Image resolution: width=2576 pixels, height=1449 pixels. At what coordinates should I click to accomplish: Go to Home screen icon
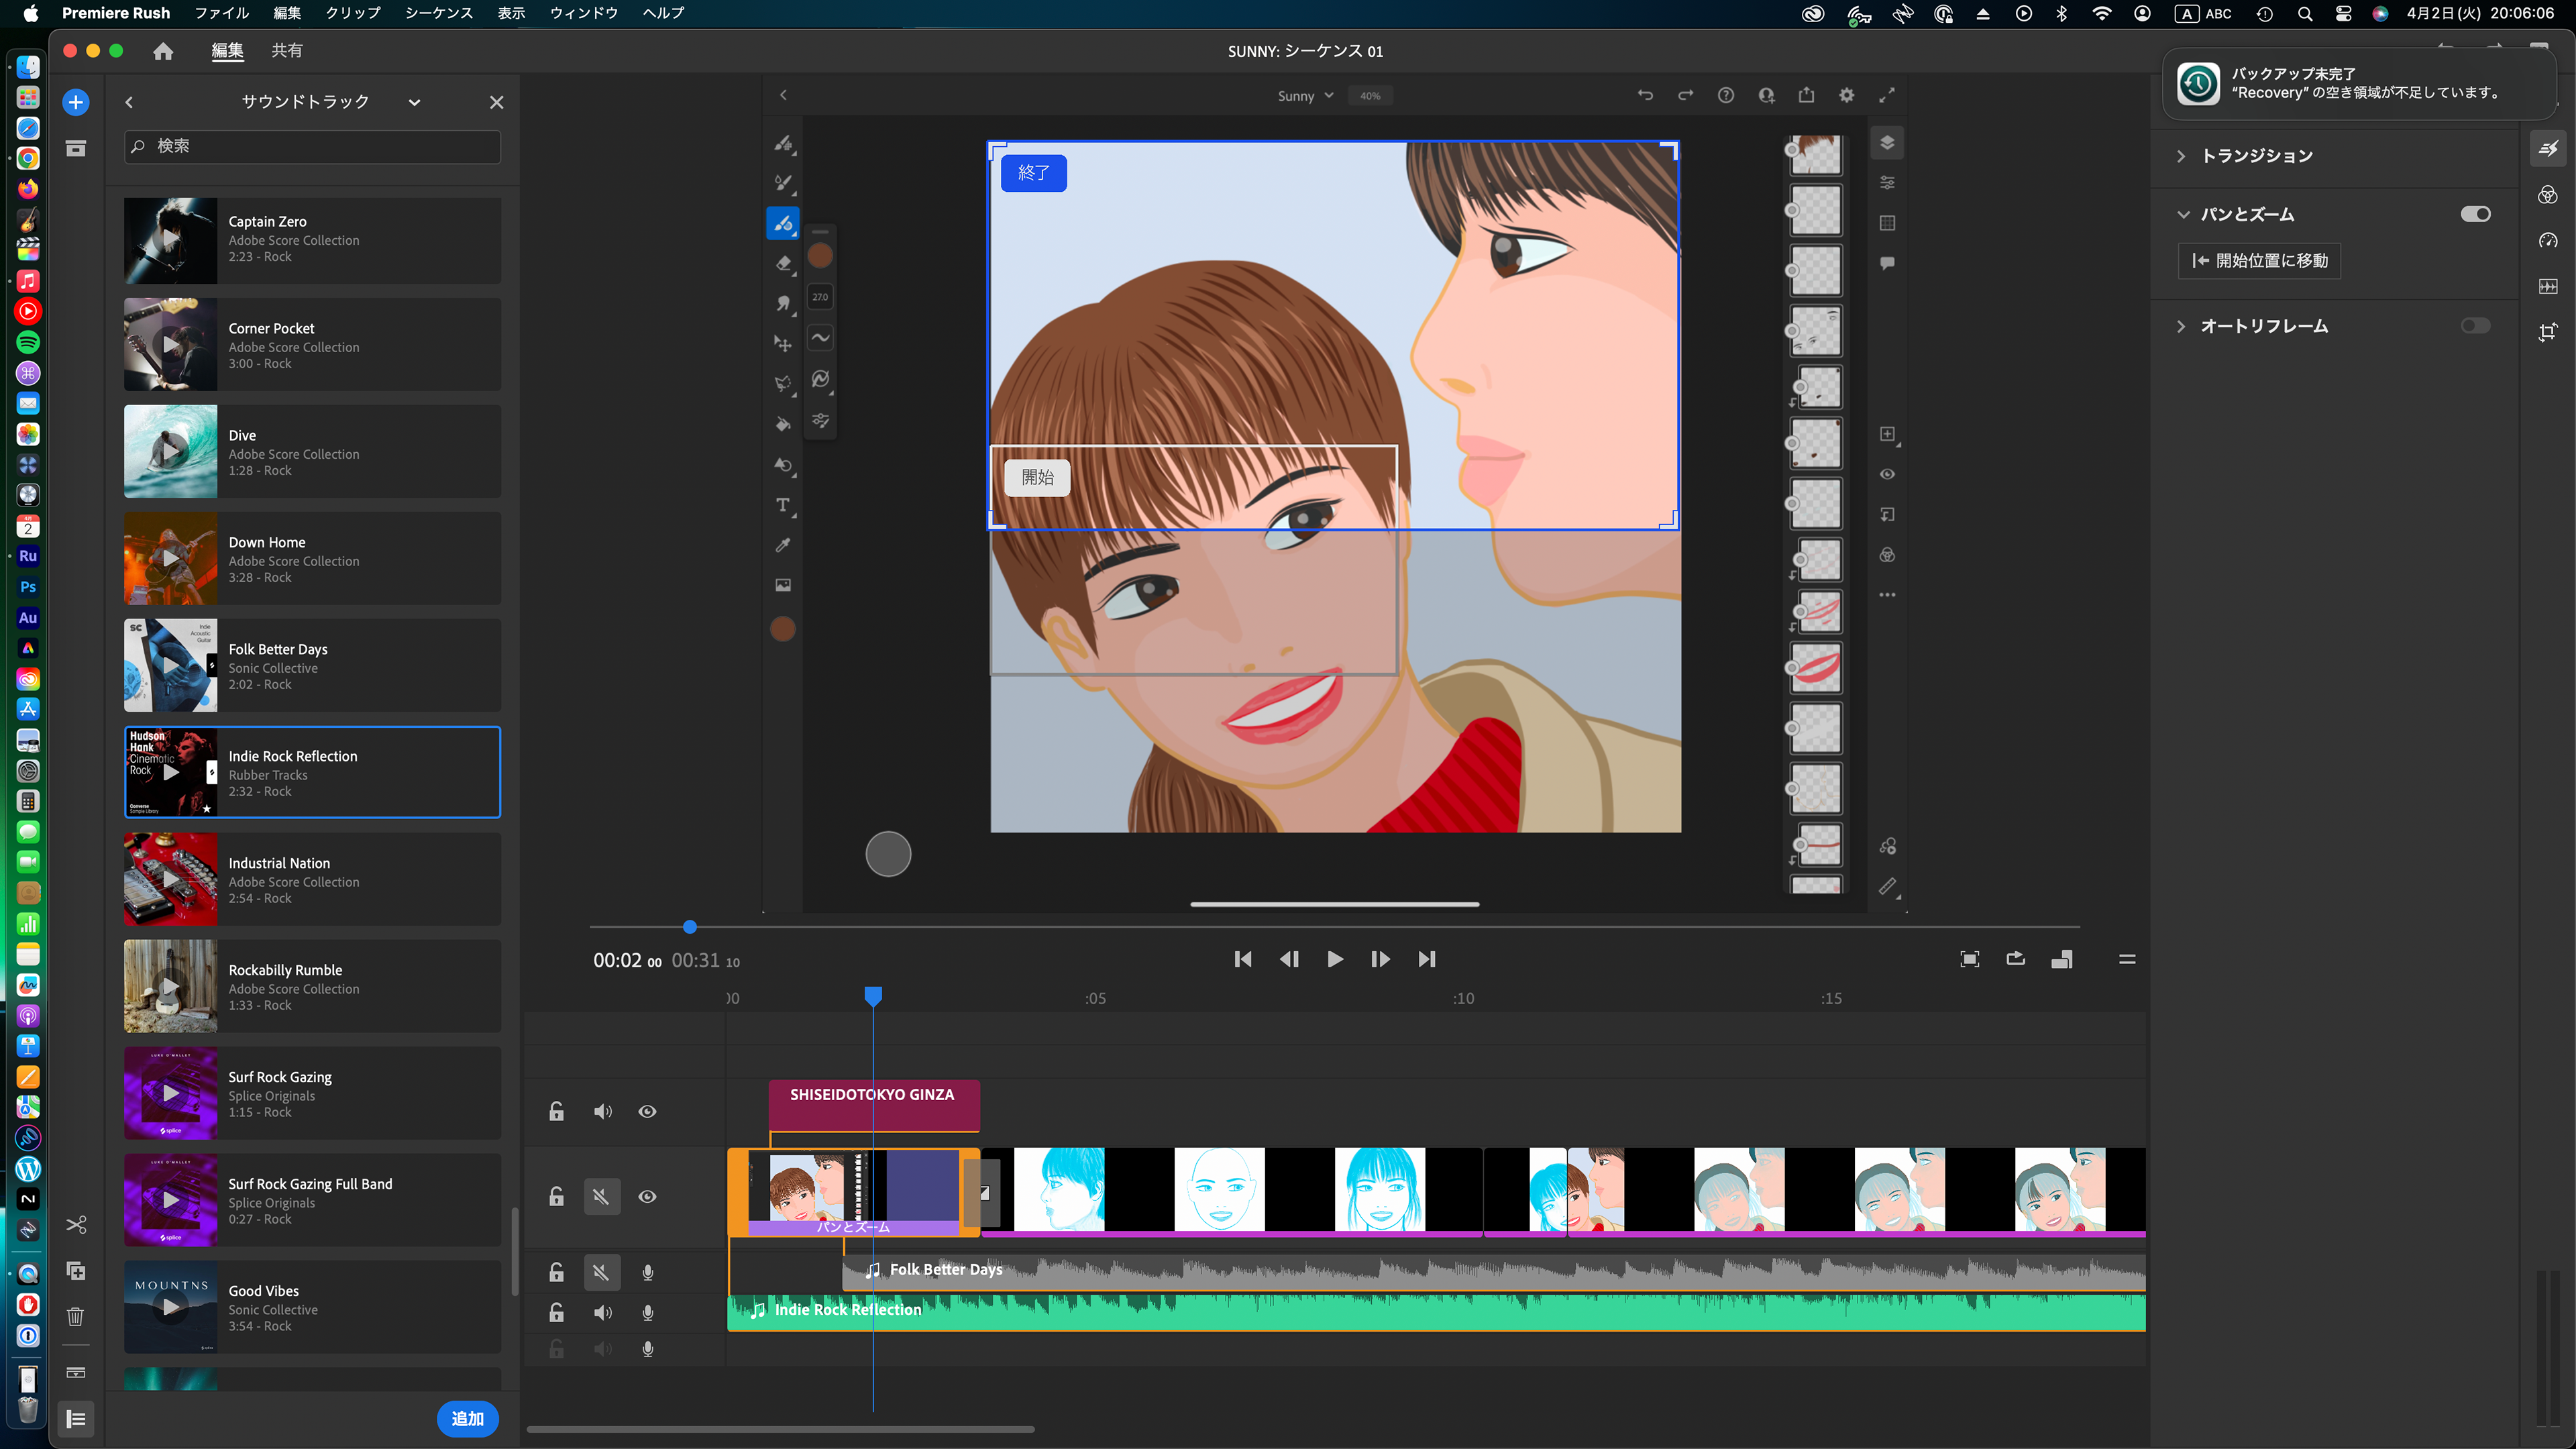[x=163, y=51]
